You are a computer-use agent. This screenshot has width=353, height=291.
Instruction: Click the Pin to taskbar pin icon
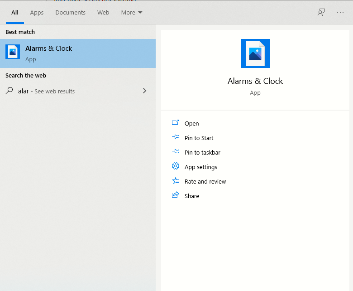point(176,152)
